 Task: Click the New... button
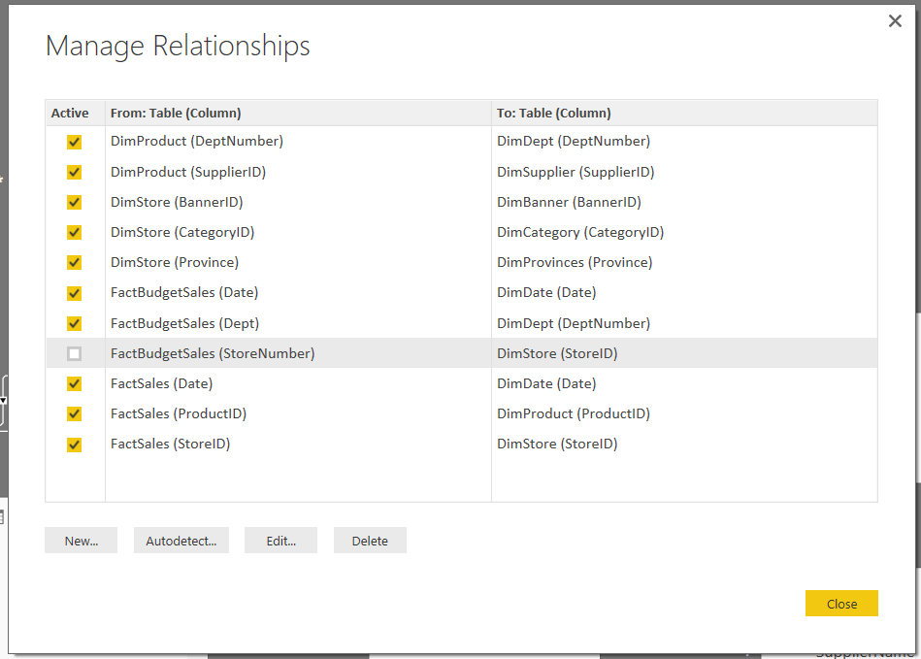pos(81,541)
